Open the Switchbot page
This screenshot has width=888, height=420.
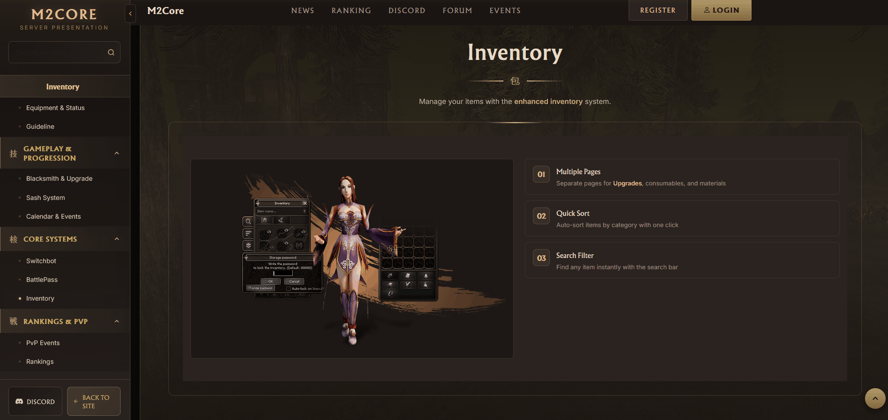(41, 261)
